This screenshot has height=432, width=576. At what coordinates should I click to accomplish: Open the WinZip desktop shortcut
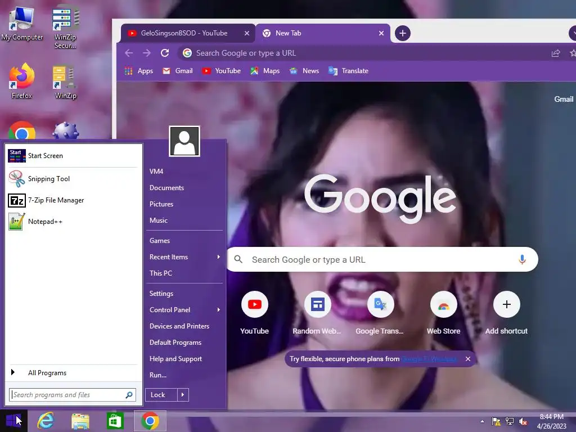pyautogui.click(x=65, y=82)
